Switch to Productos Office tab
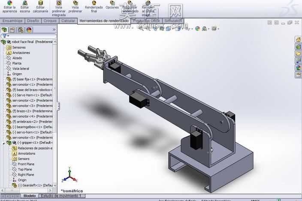This screenshot has height=201, width=302. [147, 21]
